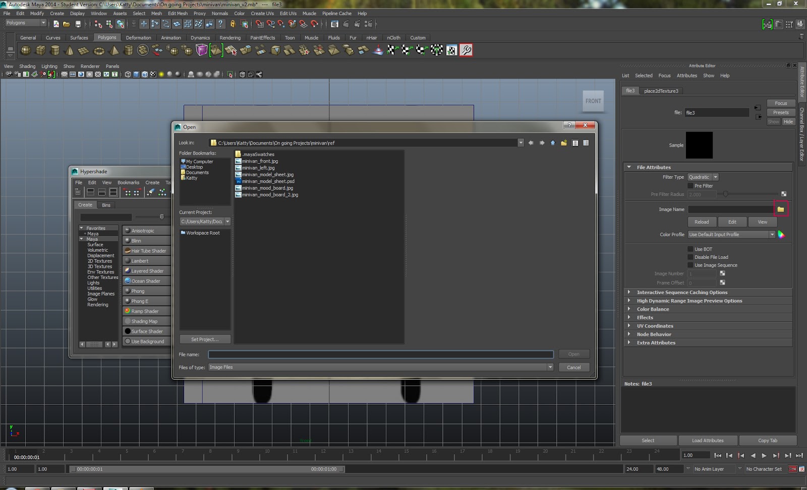Create a polygon cone from the shelf

70,50
